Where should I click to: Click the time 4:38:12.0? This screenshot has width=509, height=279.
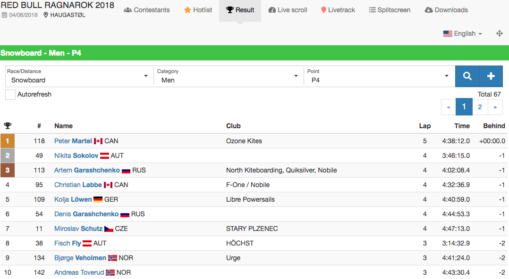click(456, 141)
